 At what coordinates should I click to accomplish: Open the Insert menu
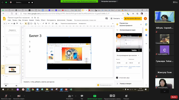tap(25, 20)
